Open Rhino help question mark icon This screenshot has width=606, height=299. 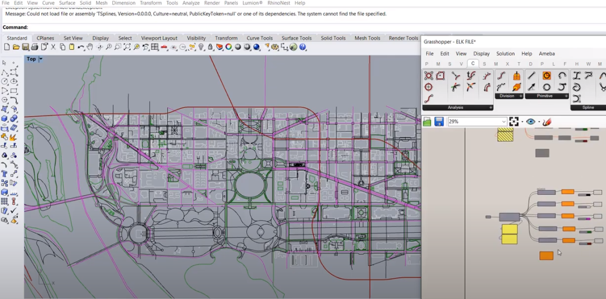pyautogui.click(x=303, y=47)
